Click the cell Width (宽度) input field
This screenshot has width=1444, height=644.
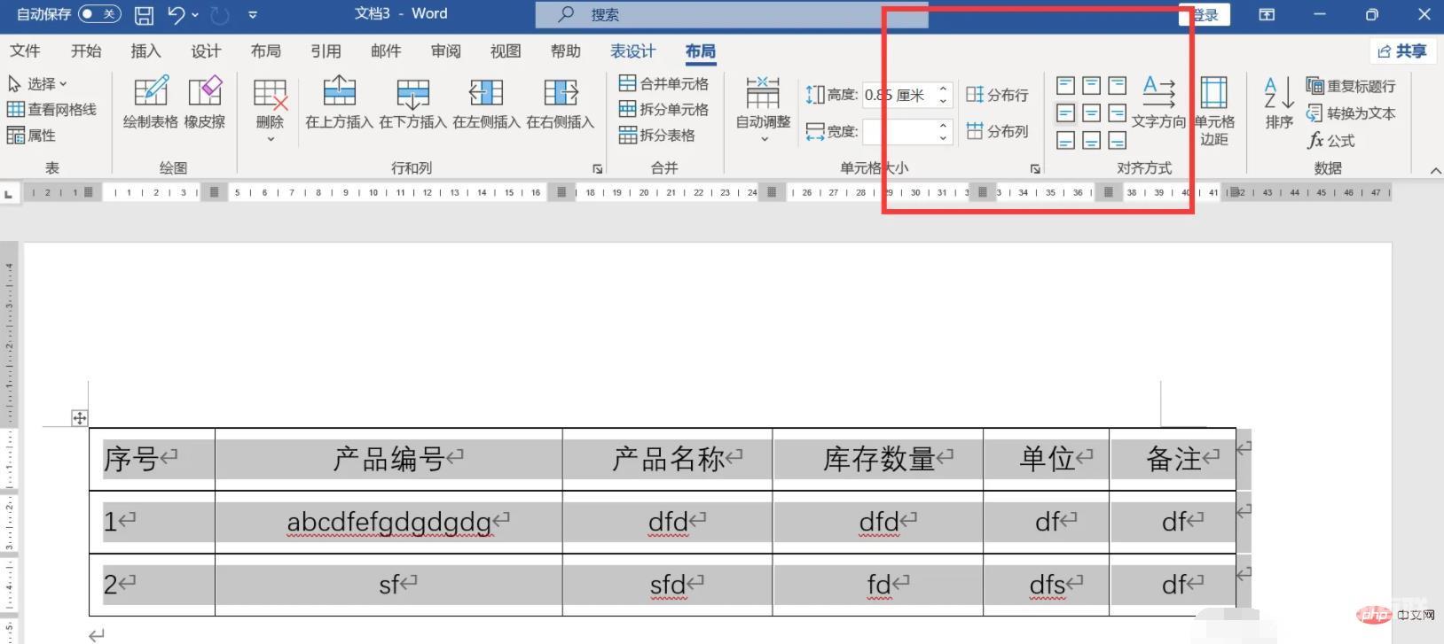tap(899, 132)
